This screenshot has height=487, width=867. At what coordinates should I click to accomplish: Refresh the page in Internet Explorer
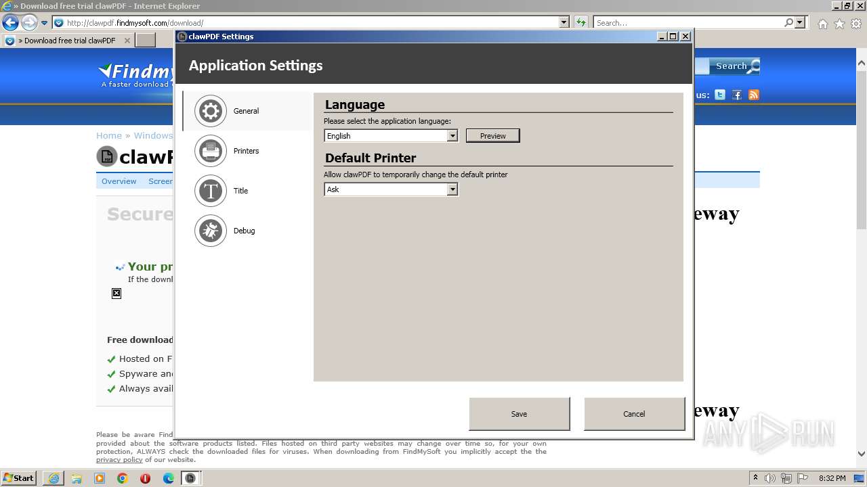pyautogui.click(x=580, y=23)
